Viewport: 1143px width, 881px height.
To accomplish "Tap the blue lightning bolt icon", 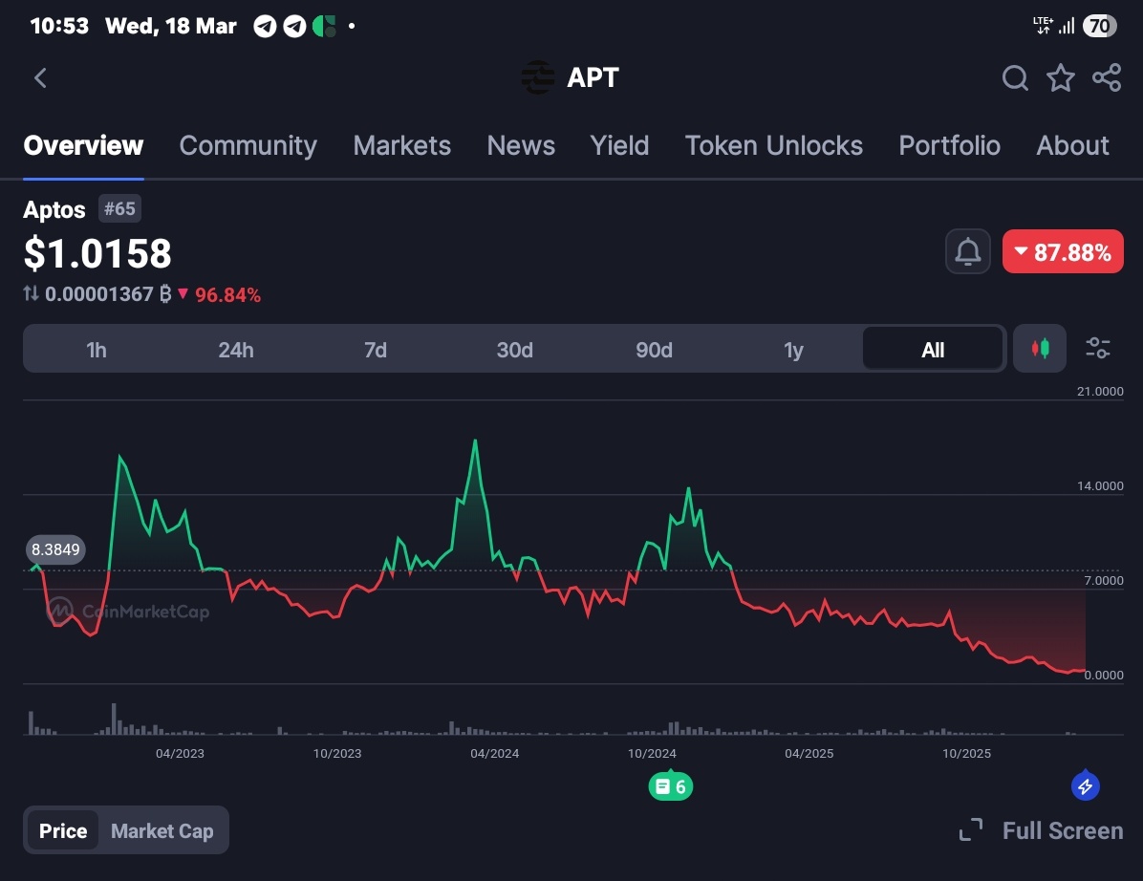I will (x=1086, y=786).
